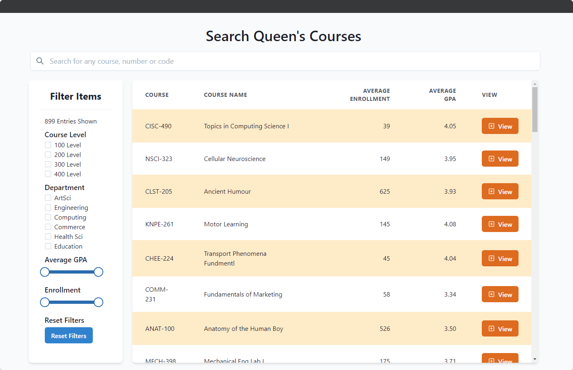The height and width of the screenshot is (370, 573).
Task: Click the plus icon in NSCI-323 View button
Action: (x=491, y=159)
